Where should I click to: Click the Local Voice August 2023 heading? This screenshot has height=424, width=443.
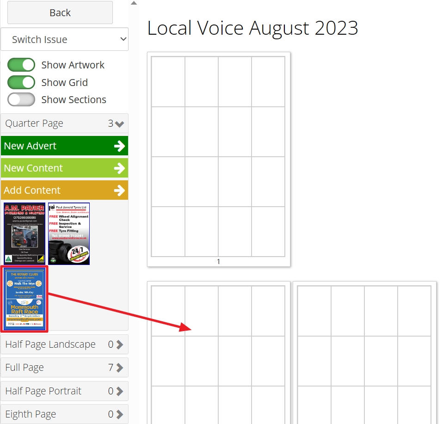coord(252,28)
